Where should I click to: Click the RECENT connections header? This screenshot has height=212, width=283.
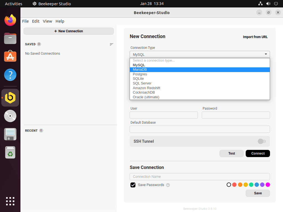(31, 131)
